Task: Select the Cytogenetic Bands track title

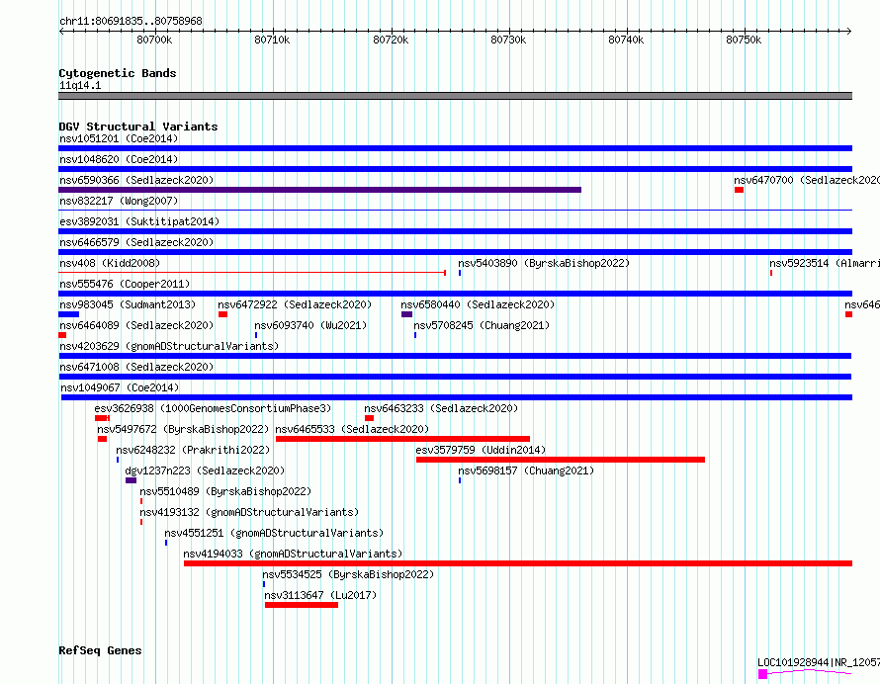Action: click(x=118, y=73)
